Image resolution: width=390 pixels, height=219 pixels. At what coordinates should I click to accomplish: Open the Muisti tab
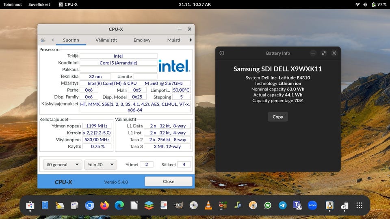[x=173, y=40]
